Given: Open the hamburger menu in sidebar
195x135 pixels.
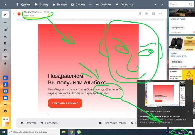Looking at the screenshot, I should click(x=5, y=23).
